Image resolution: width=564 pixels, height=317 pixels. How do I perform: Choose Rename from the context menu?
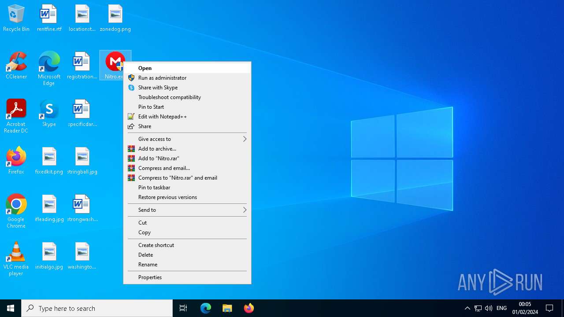tap(187, 265)
